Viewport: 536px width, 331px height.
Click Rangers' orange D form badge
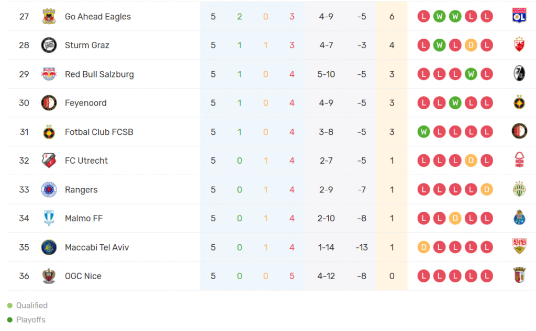click(487, 190)
